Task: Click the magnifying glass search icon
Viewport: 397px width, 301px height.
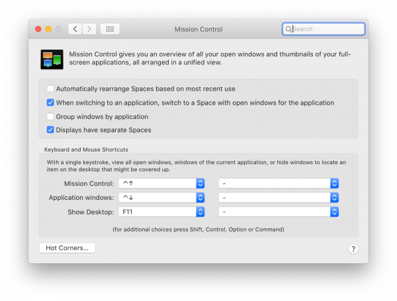Action: [288, 29]
